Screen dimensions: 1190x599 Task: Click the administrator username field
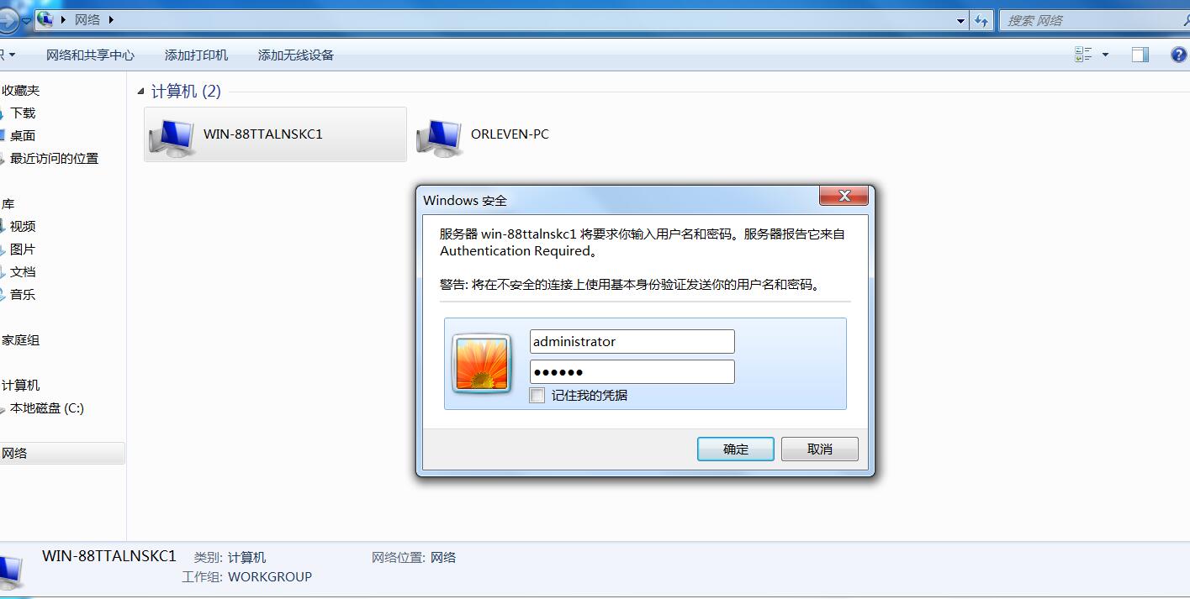632,341
